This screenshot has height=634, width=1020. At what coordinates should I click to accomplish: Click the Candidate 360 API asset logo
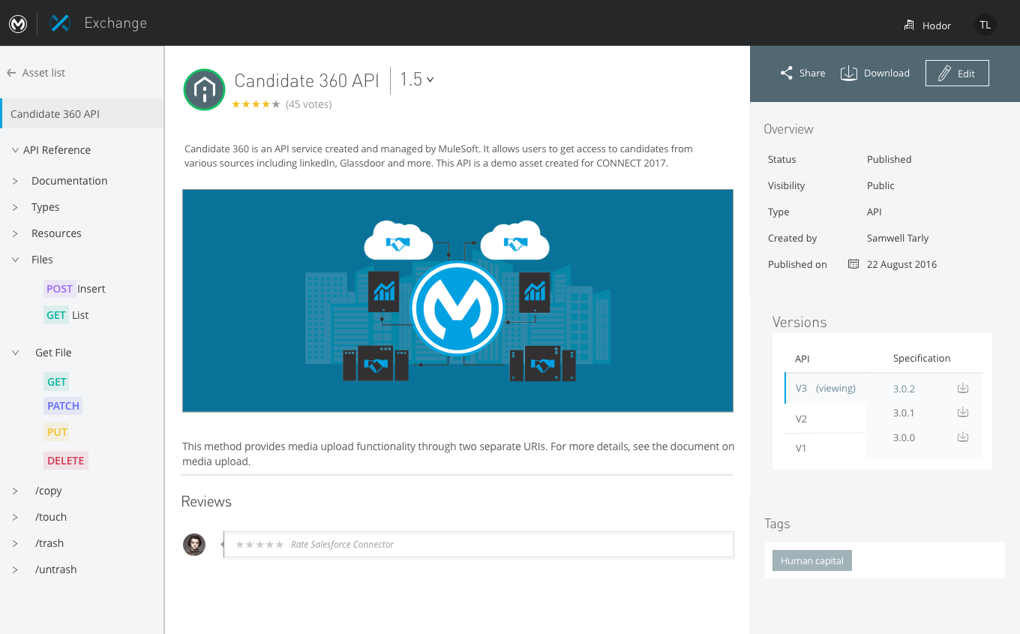[204, 90]
